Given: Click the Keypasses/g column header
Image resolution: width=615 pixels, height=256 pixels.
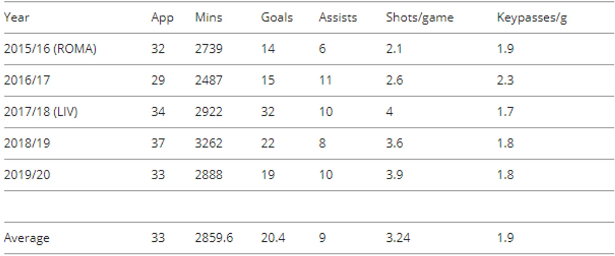Looking at the screenshot, I should click(532, 18).
